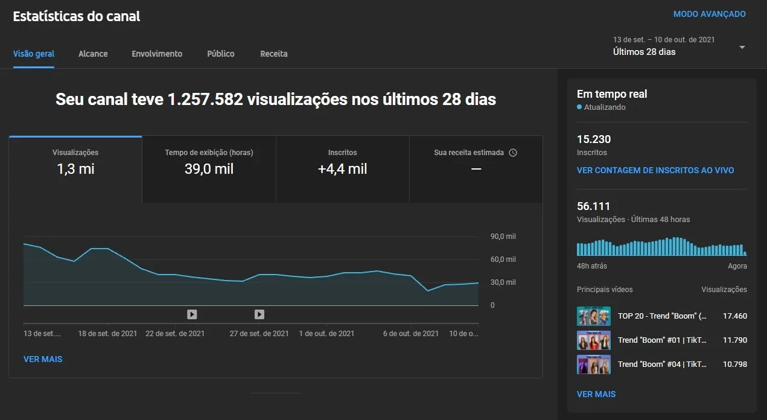Image resolution: width=767 pixels, height=420 pixels.
Task: Select the Sua receita estimada card
Action: pyautogui.click(x=476, y=169)
